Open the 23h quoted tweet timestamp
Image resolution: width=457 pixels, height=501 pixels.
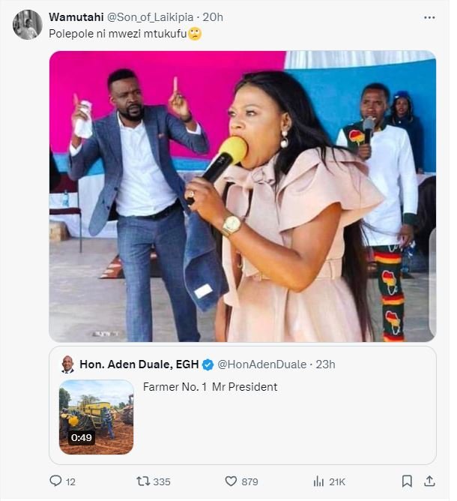click(325, 364)
